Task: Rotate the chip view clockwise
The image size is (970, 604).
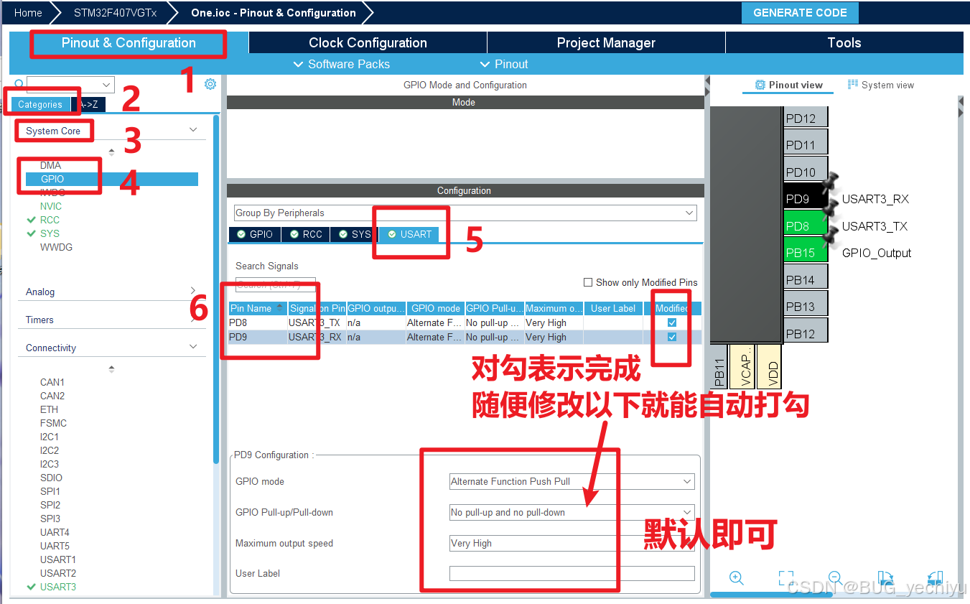Action: [x=886, y=578]
